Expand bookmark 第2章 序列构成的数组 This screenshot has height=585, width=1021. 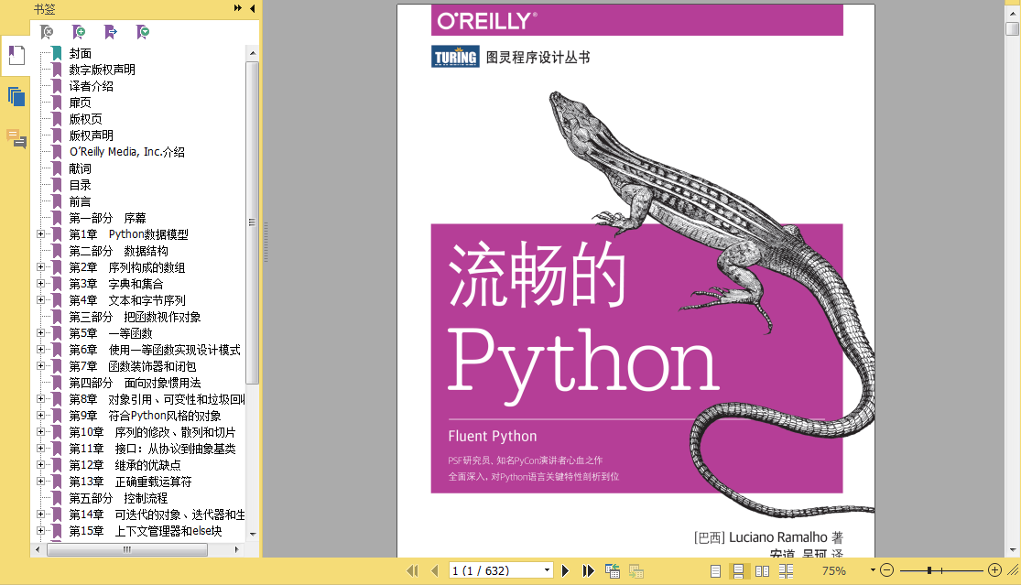(x=40, y=266)
